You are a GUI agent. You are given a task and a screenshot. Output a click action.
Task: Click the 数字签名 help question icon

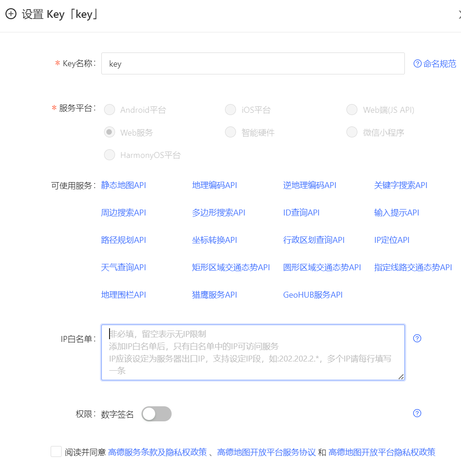click(x=417, y=413)
